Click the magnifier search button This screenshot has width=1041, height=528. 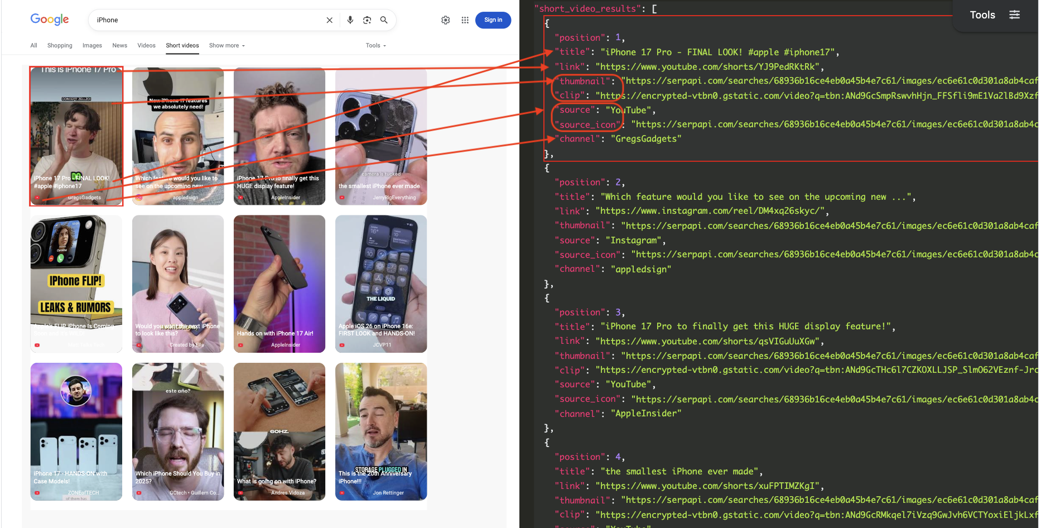click(x=384, y=20)
